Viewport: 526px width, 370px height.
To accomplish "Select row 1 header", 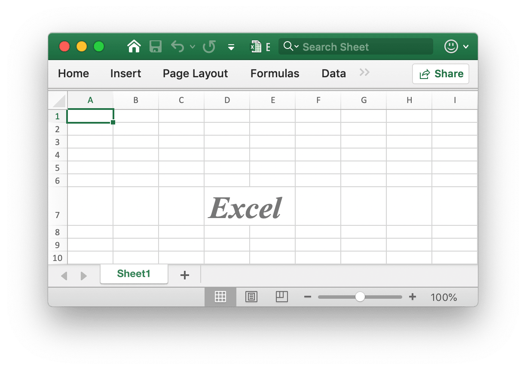I will [x=58, y=116].
